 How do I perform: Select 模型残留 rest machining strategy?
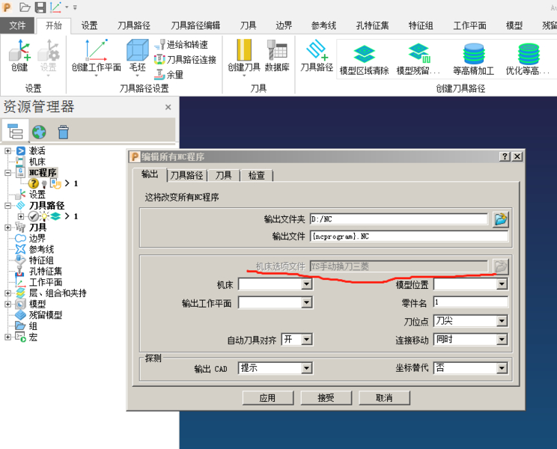point(418,60)
